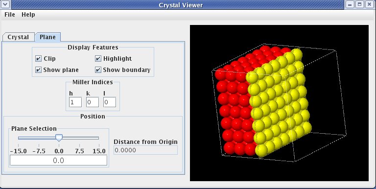This screenshot has width=376, height=189.
Task: Click the Distance from Origin field
Action: [x=145, y=150]
